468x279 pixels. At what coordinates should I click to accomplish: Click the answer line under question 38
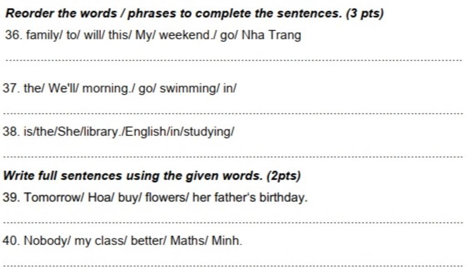pos(233,156)
